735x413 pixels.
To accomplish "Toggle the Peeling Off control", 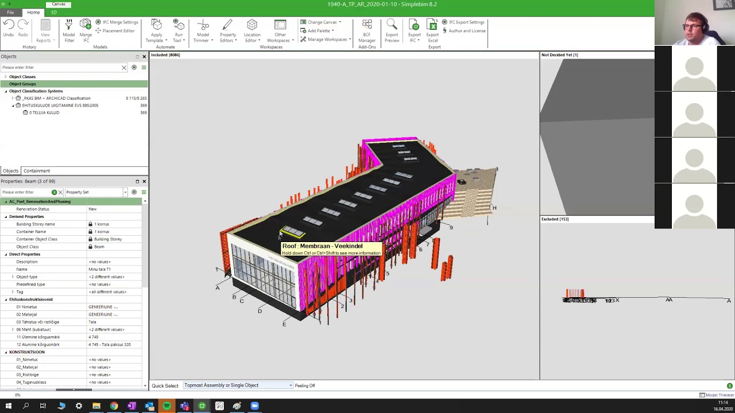I will pyautogui.click(x=305, y=385).
